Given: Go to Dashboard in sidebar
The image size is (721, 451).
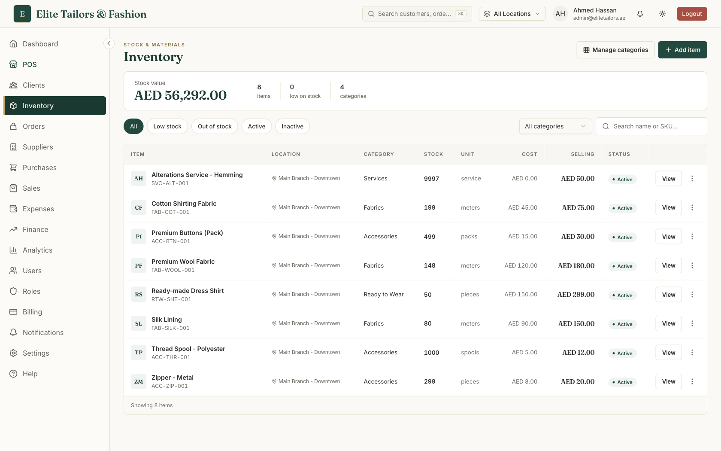Looking at the screenshot, I should [x=55, y=44].
